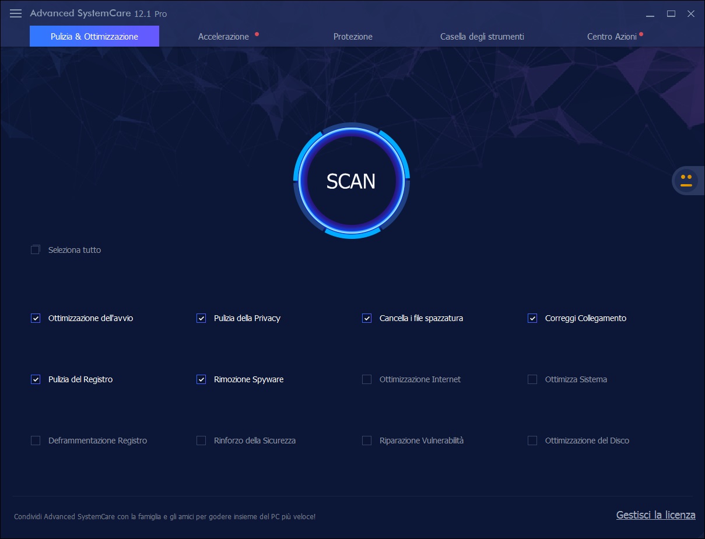The height and width of the screenshot is (539, 705).
Task: Enable Ottimizzazione del Disco checkbox
Action: coord(532,441)
